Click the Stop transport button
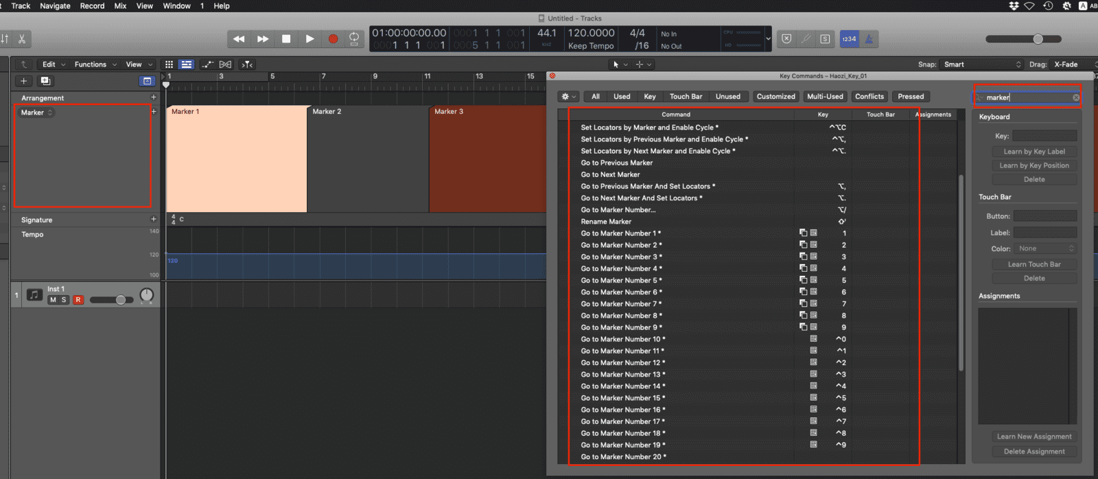The height and width of the screenshot is (479, 1098). pyautogui.click(x=286, y=39)
